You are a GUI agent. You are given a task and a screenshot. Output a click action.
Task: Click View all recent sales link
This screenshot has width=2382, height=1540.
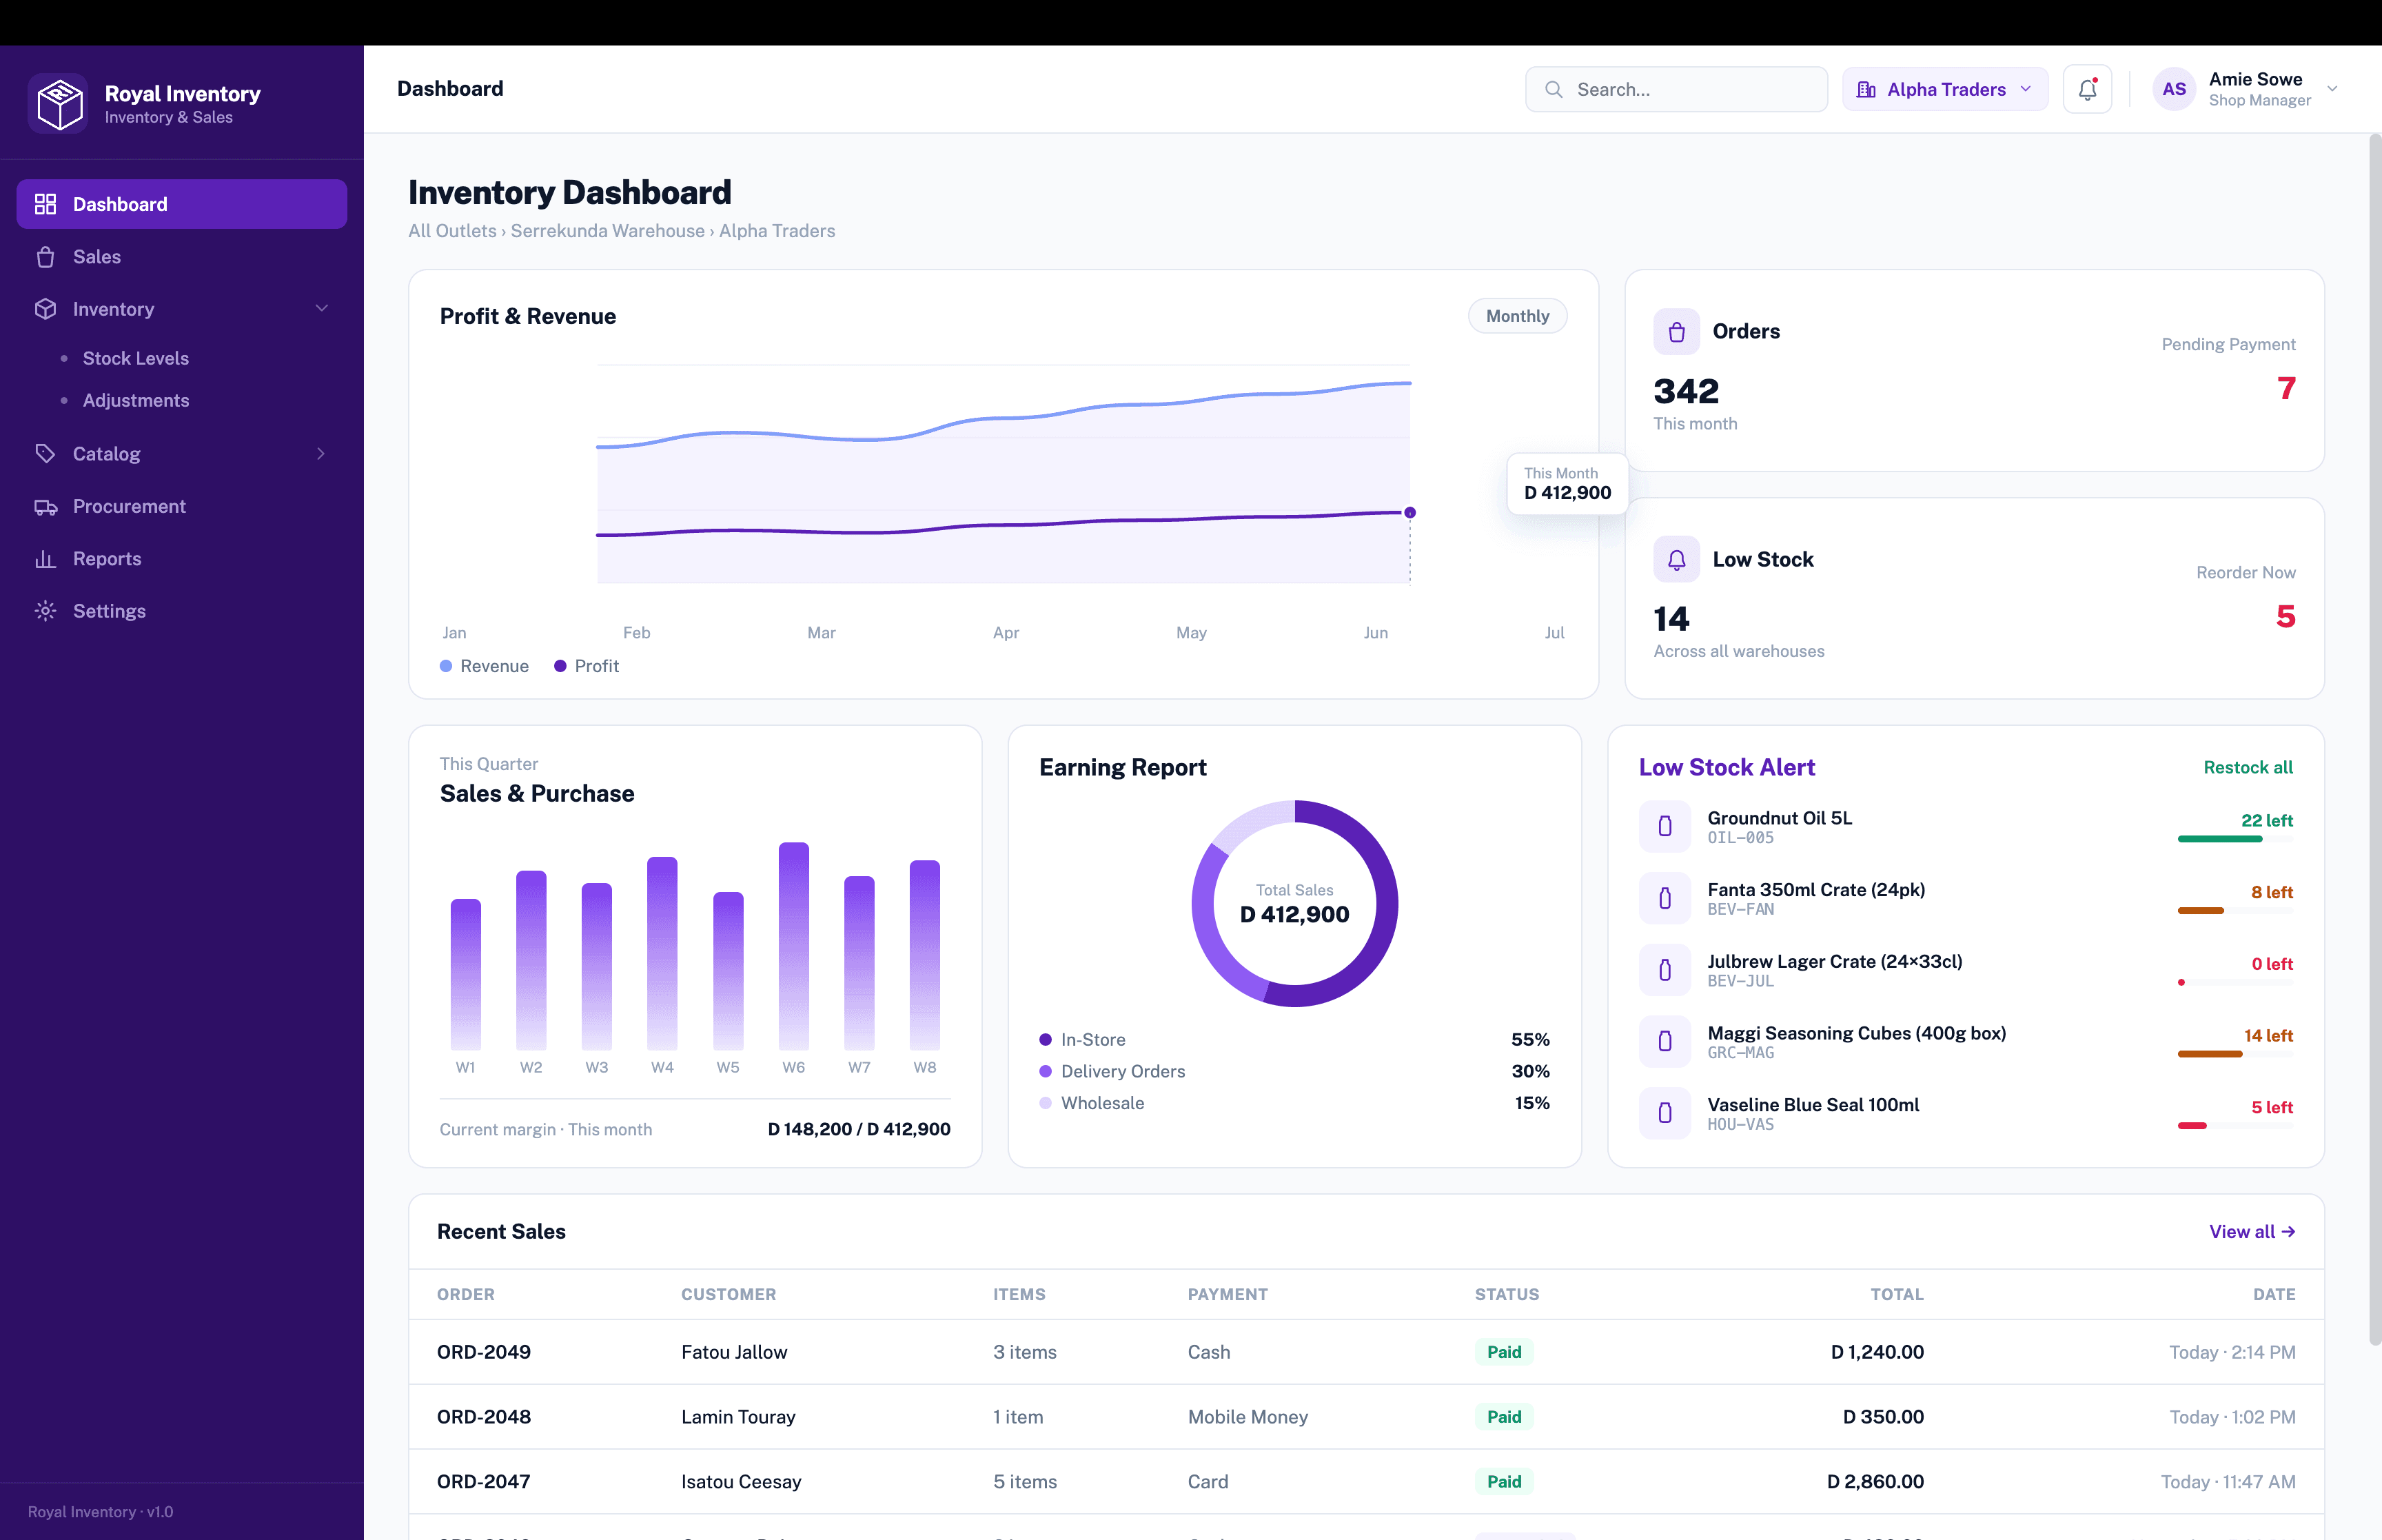pos(2251,1231)
